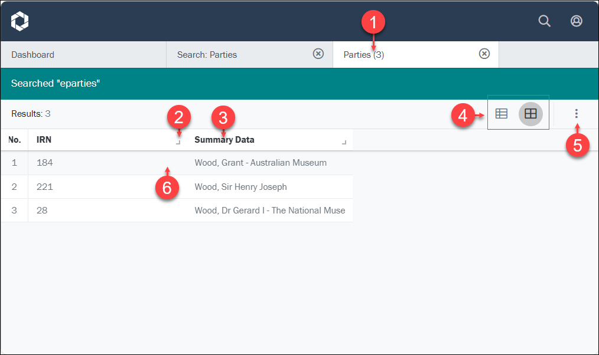Click the application logo in the header
The image size is (599, 355).
(19, 21)
